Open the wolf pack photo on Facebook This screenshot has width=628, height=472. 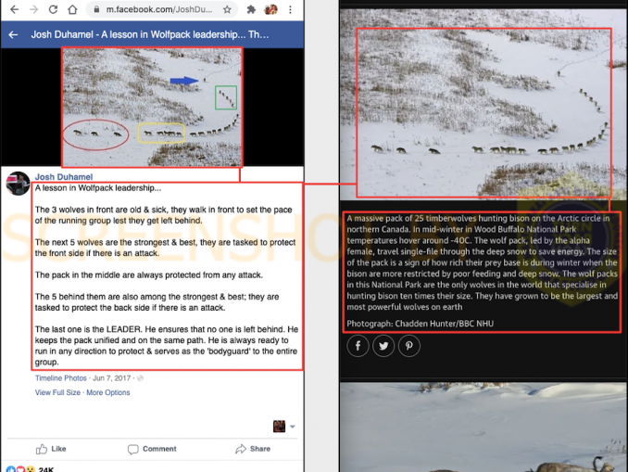(152, 107)
